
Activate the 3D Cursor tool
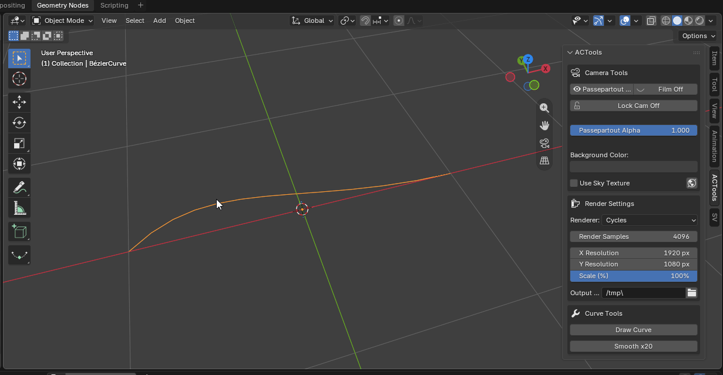click(19, 79)
